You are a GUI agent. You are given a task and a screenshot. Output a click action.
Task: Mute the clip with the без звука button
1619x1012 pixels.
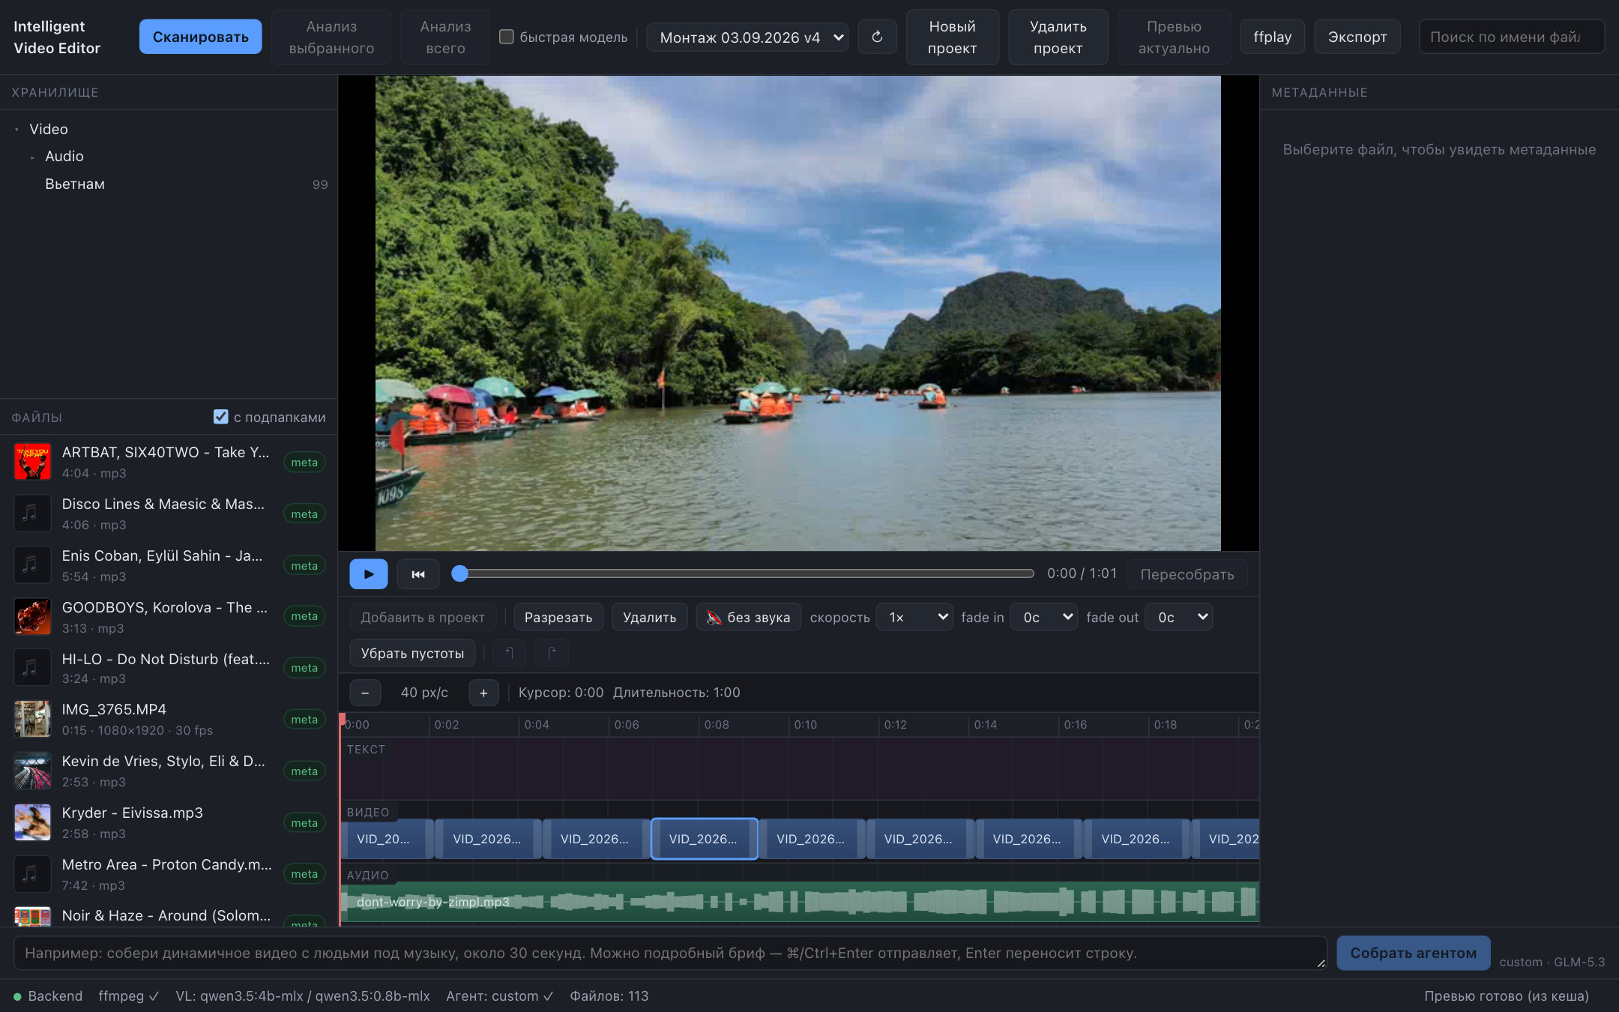point(748,617)
